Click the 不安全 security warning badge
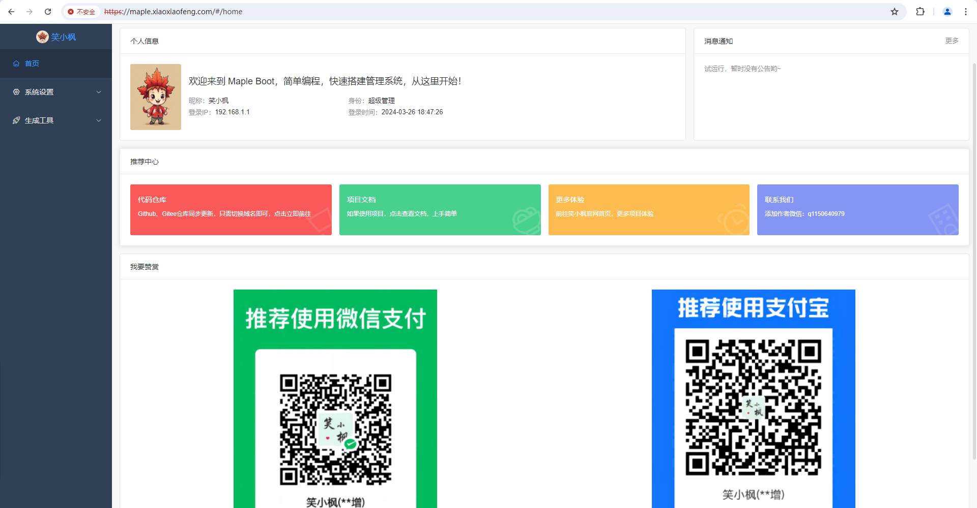 [81, 12]
